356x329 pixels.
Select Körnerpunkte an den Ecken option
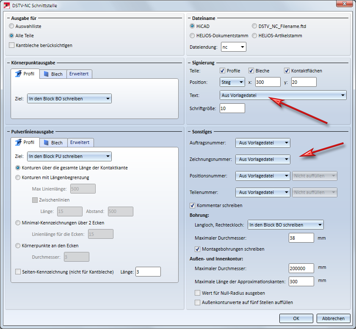coord(18,246)
